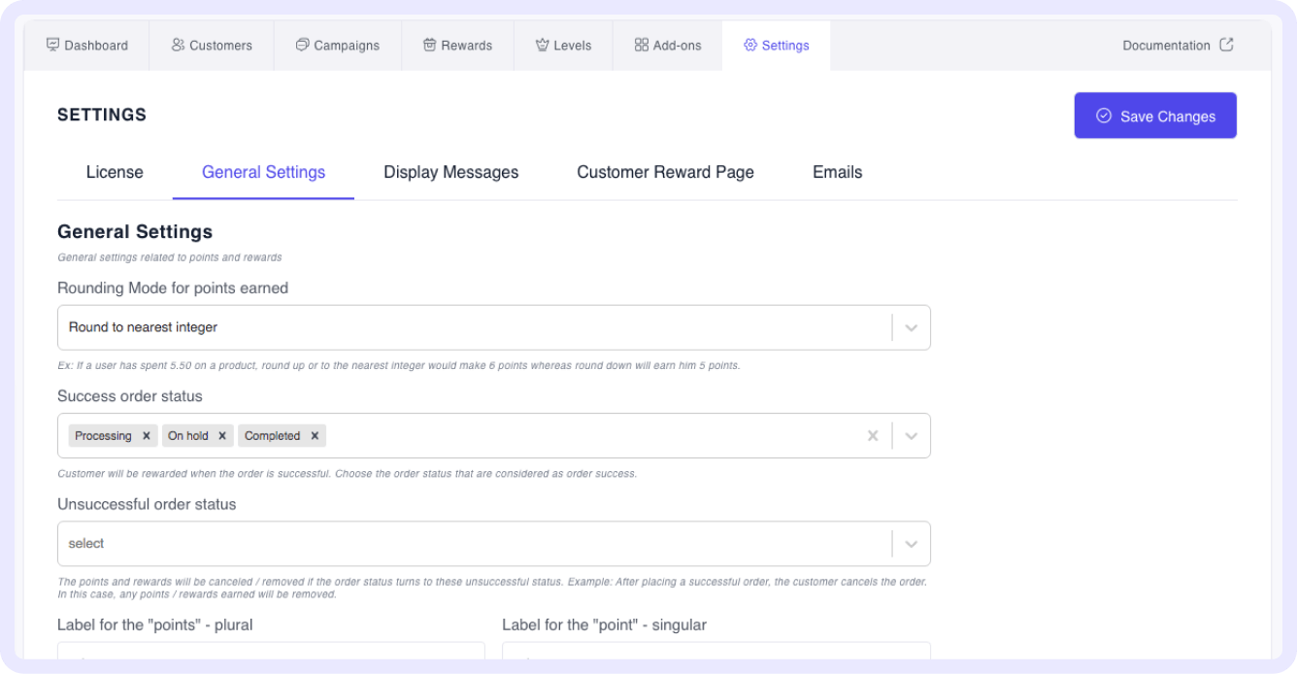The height and width of the screenshot is (674, 1297).
Task: Click the Rewards gift icon
Action: (x=429, y=45)
